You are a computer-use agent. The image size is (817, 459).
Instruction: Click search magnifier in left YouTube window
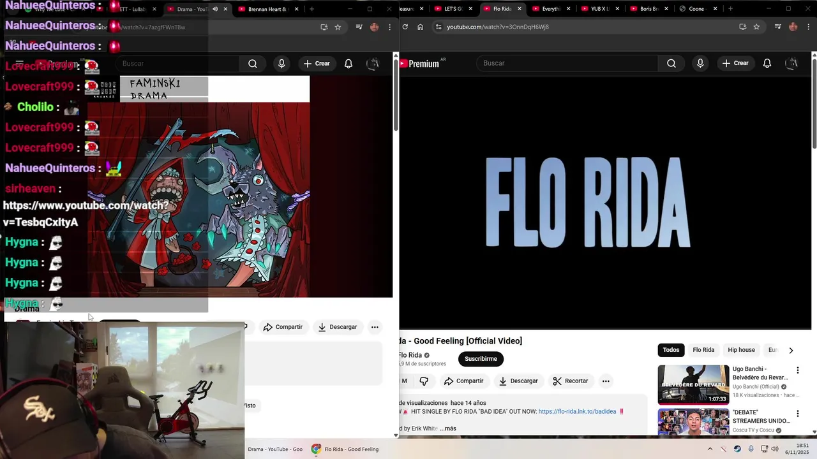(x=252, y=64)
